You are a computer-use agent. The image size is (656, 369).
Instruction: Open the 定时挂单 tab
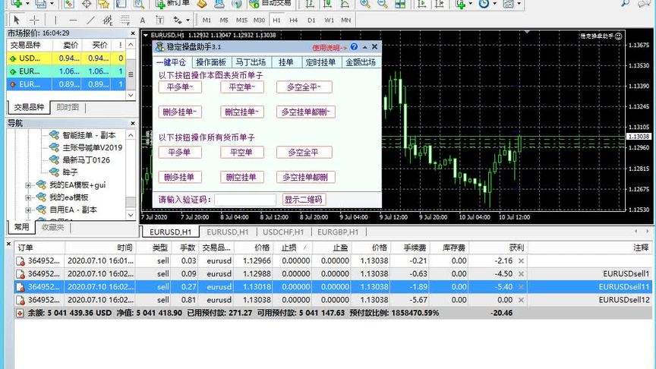pos(320,62)
